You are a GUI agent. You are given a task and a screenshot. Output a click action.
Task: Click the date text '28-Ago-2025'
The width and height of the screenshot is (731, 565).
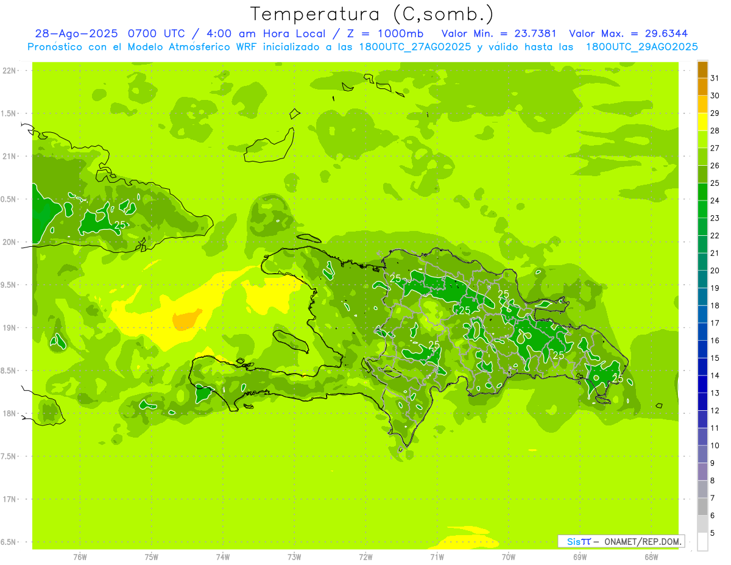tap(77, 33)
